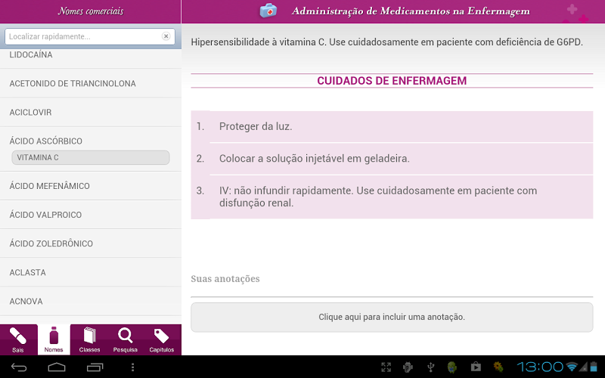The image size is (605, 378).
Task: Go back with Android back button
Action: tap(19, 367)
